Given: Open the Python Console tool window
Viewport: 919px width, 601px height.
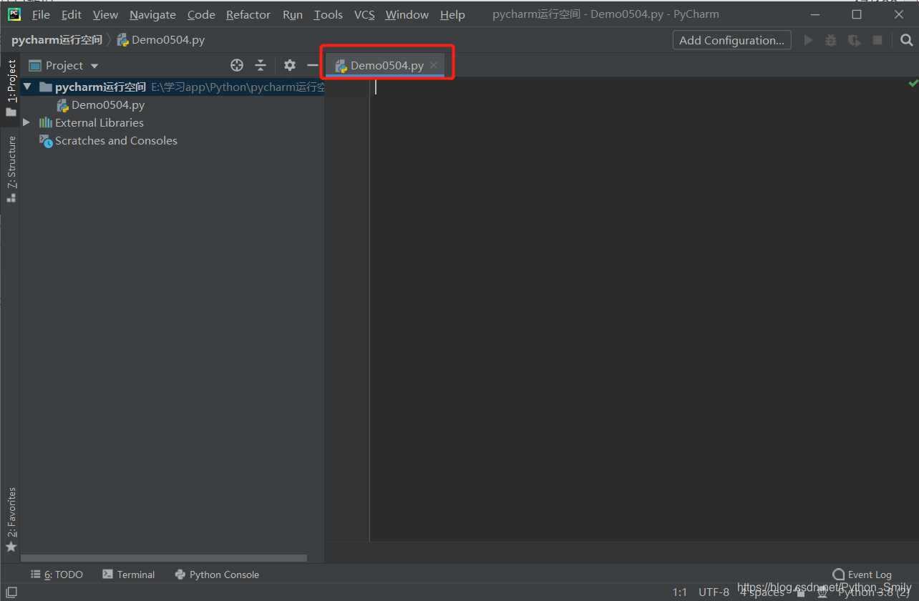Looking at the screenshot, I should 217,575.
